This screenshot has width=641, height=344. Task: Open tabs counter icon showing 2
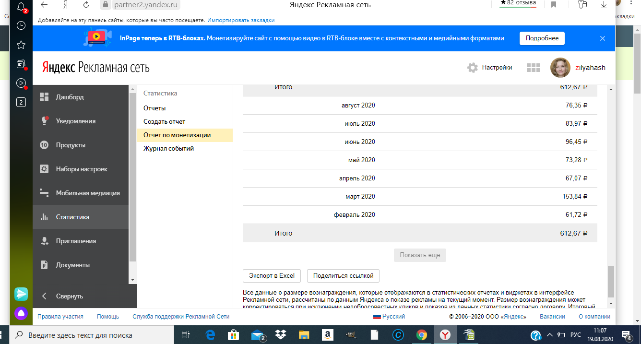tap(21, 102)
